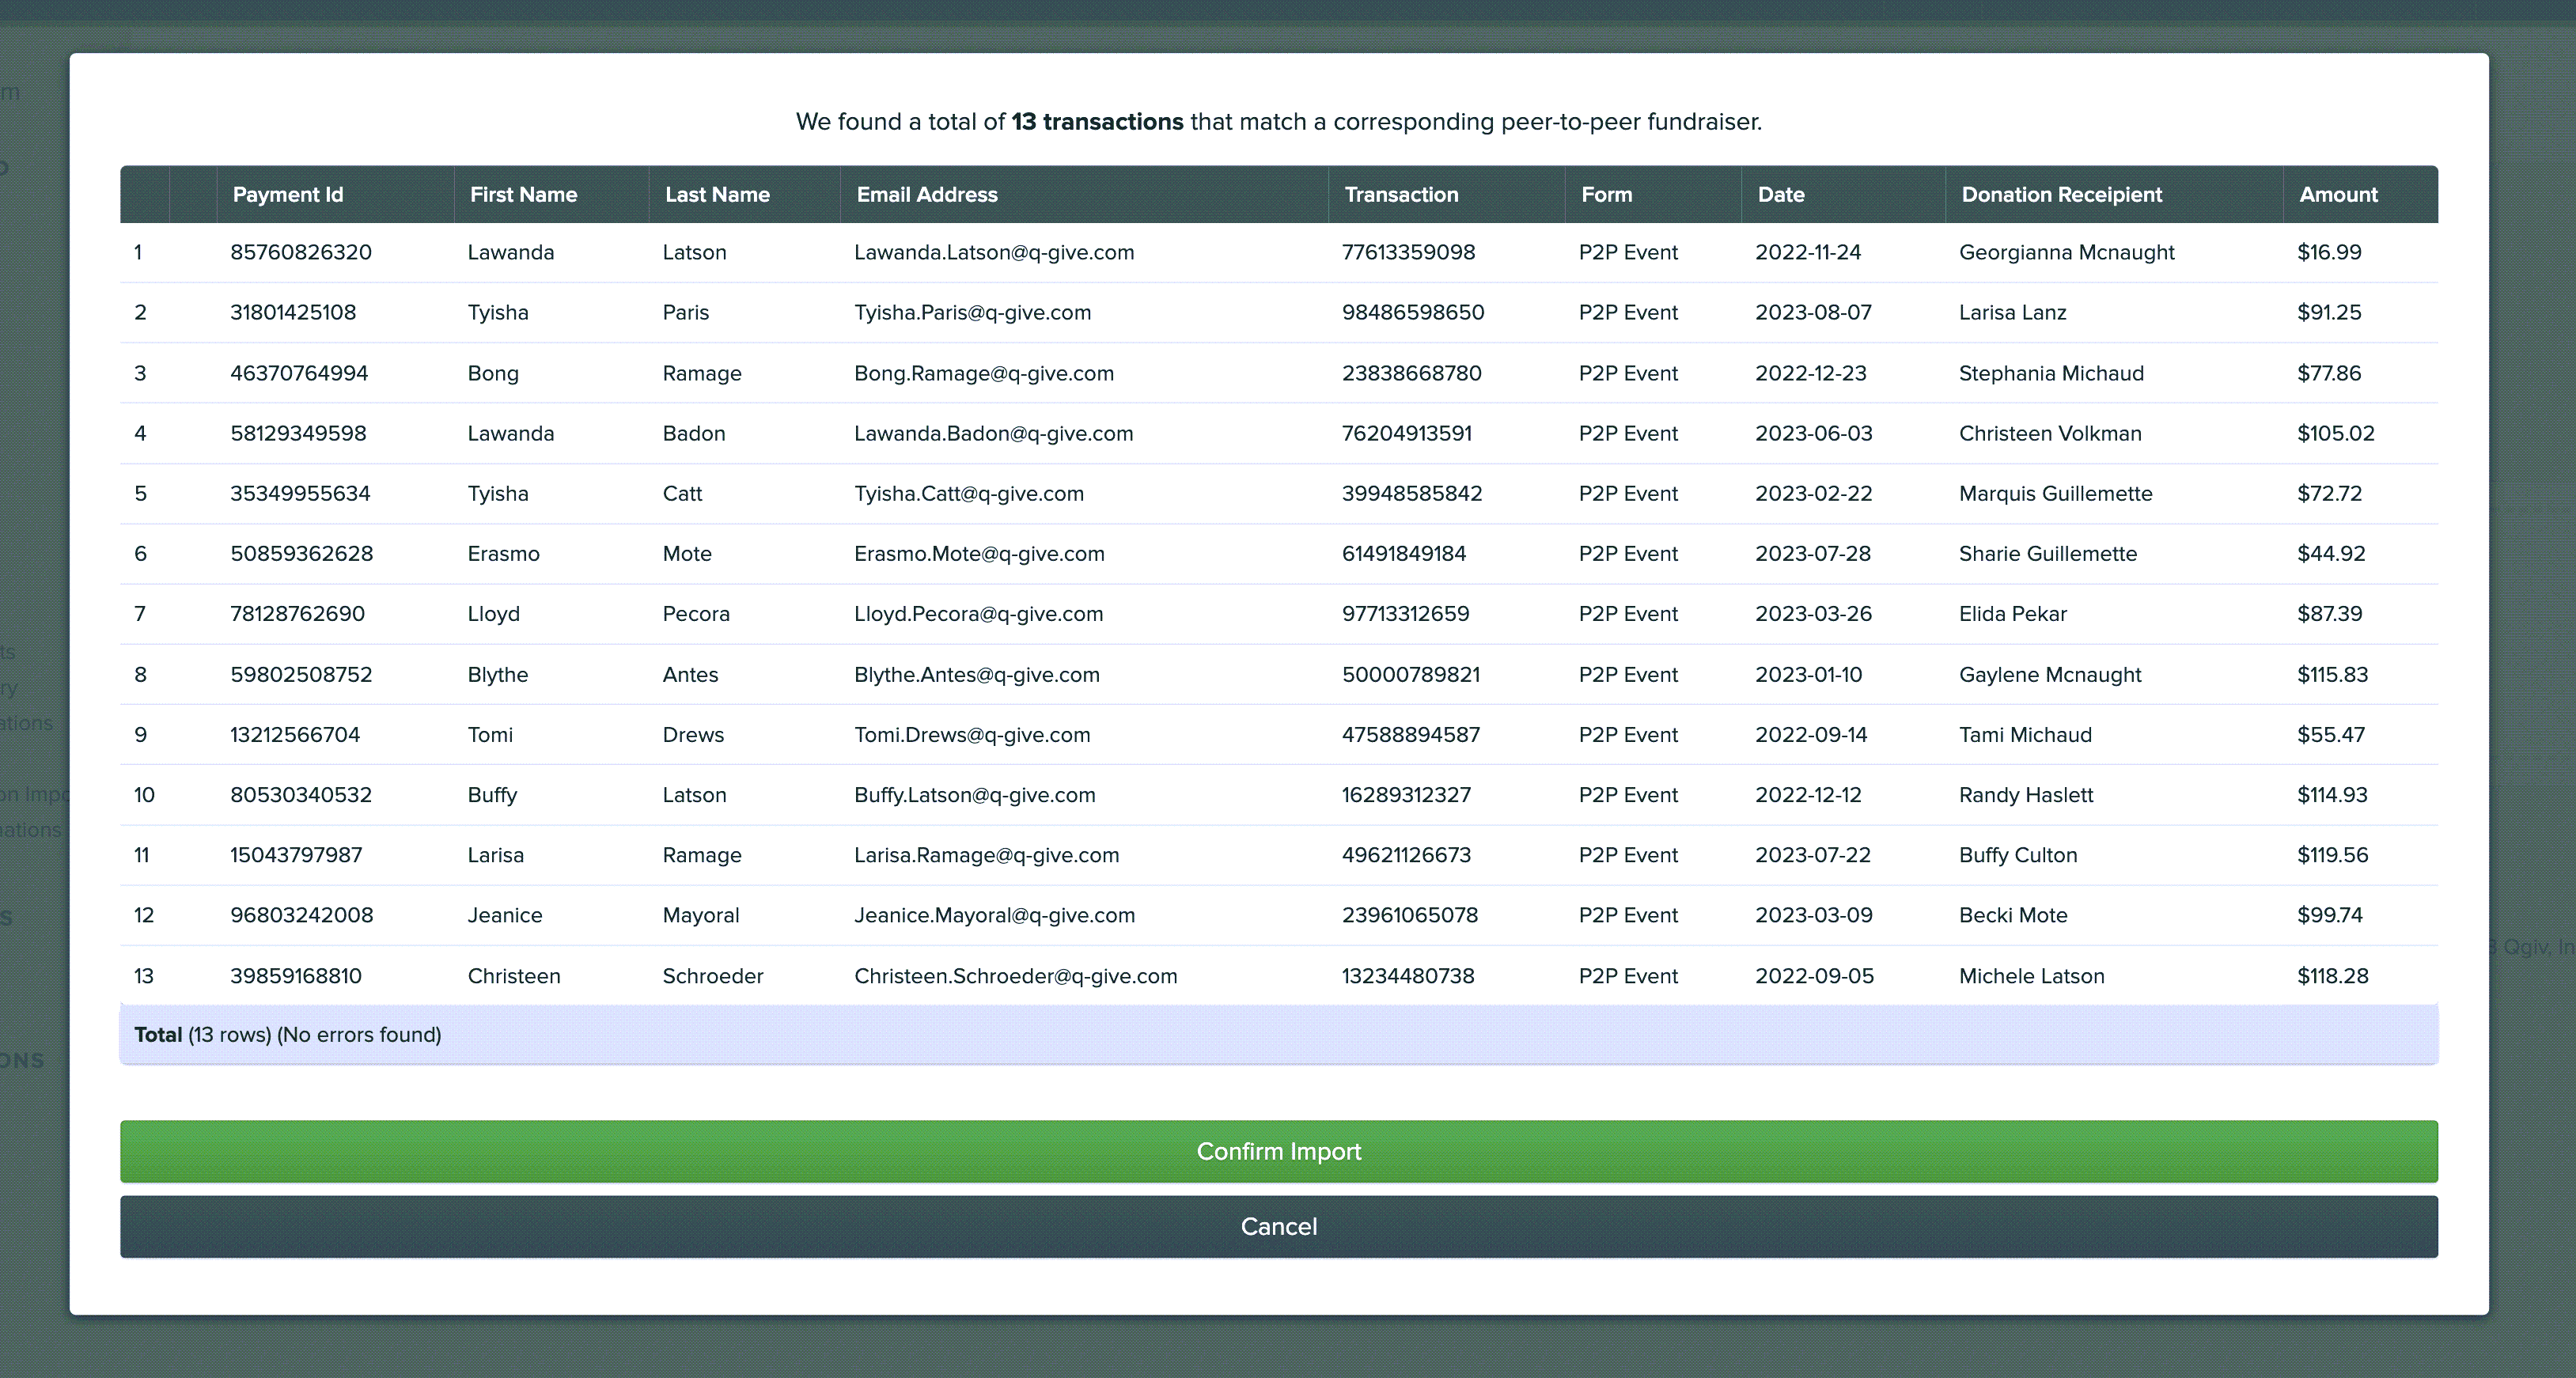Click payment id 31801425108

click(293, 312)
